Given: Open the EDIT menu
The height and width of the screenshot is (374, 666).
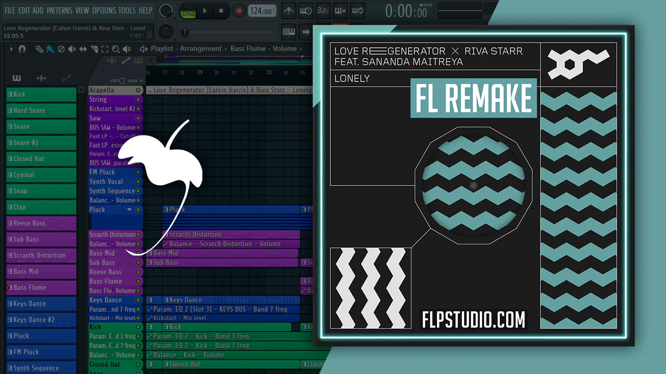Looking at the screenshot, I should pos(24,10).
